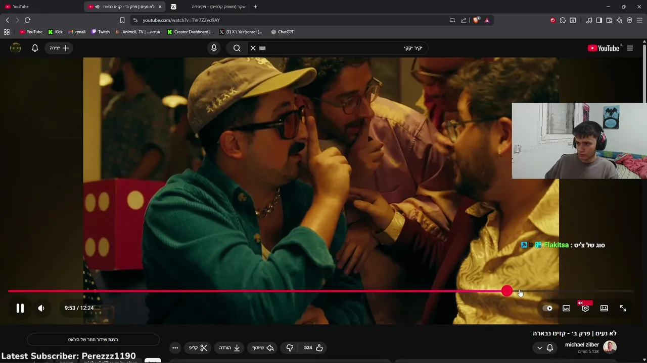This screenshot has height=363, width=647.
Task: Open the AnimeIL-TV bookmark
Action: (x=138, y=32)
